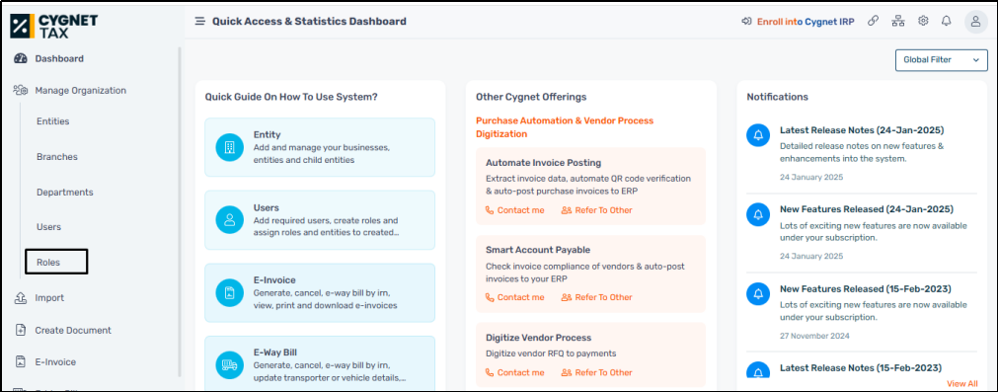
Task: Open the settings gear icon
Action: coord(923,21)
